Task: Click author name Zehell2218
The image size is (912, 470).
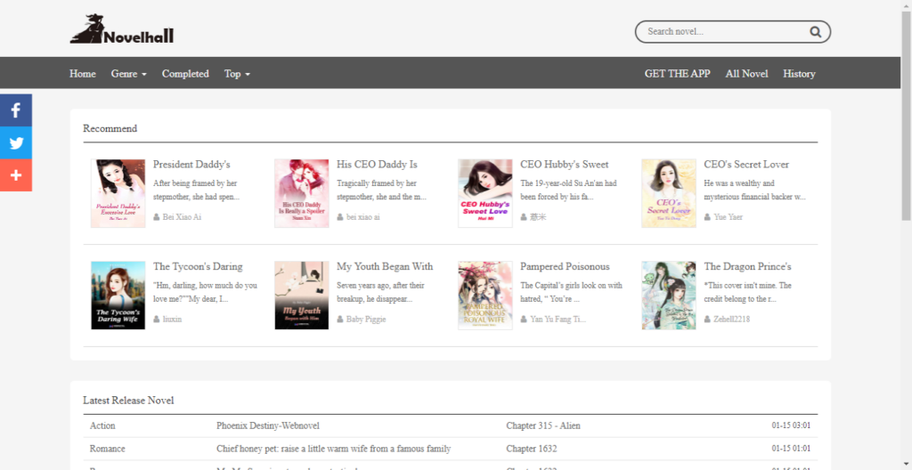Action: click(732, 320)
